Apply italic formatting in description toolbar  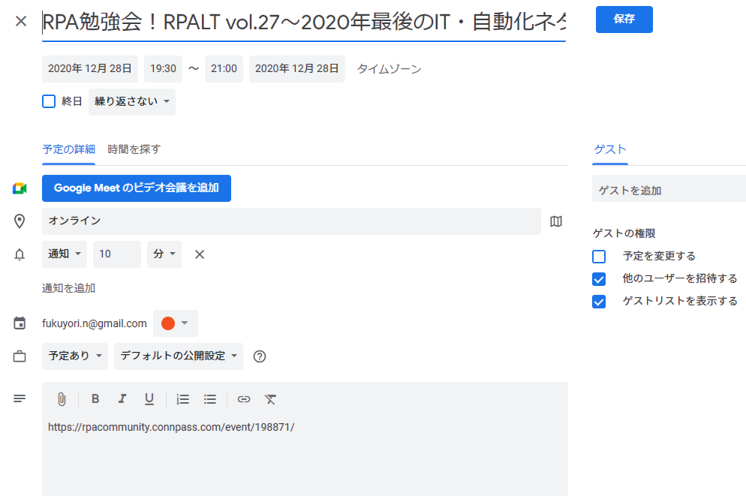click(x=122, y=398)
